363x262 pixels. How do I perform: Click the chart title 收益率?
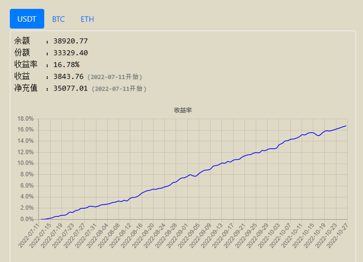[x=183, y=110]
